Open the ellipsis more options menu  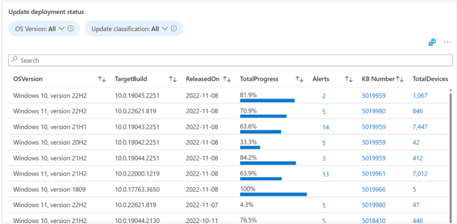tap(448, 42)
